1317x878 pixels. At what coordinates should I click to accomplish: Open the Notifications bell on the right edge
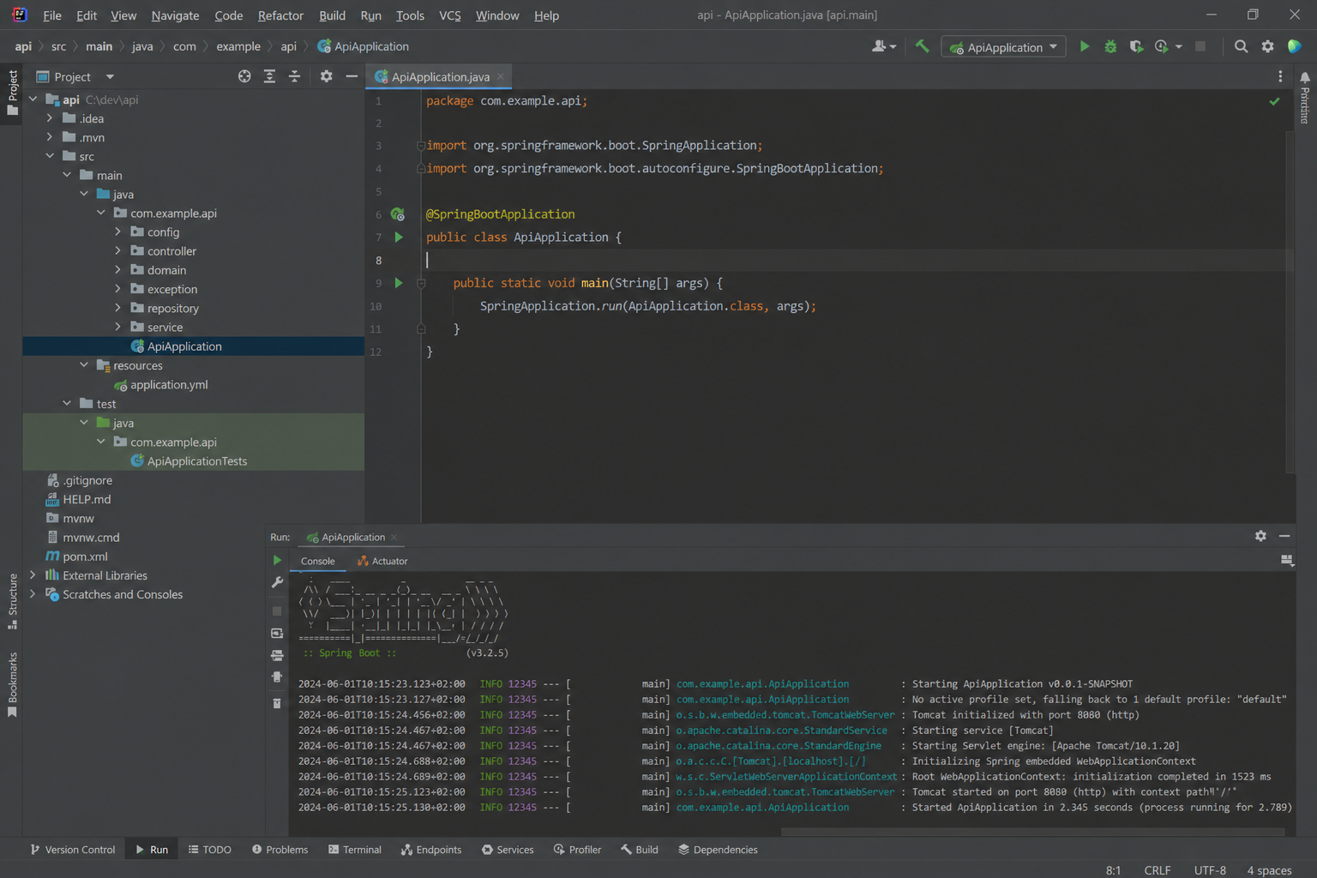[x=1305, y=78]
